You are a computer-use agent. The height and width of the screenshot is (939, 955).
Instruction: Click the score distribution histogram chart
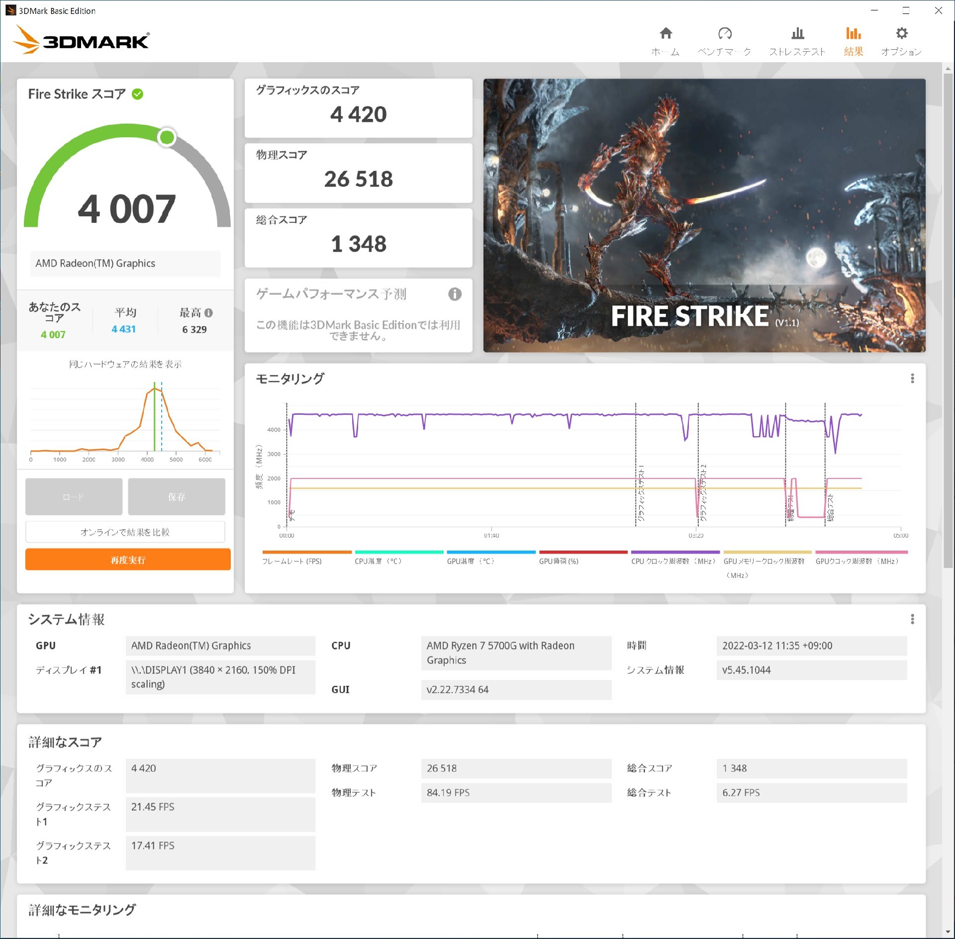tap(125, 421)
